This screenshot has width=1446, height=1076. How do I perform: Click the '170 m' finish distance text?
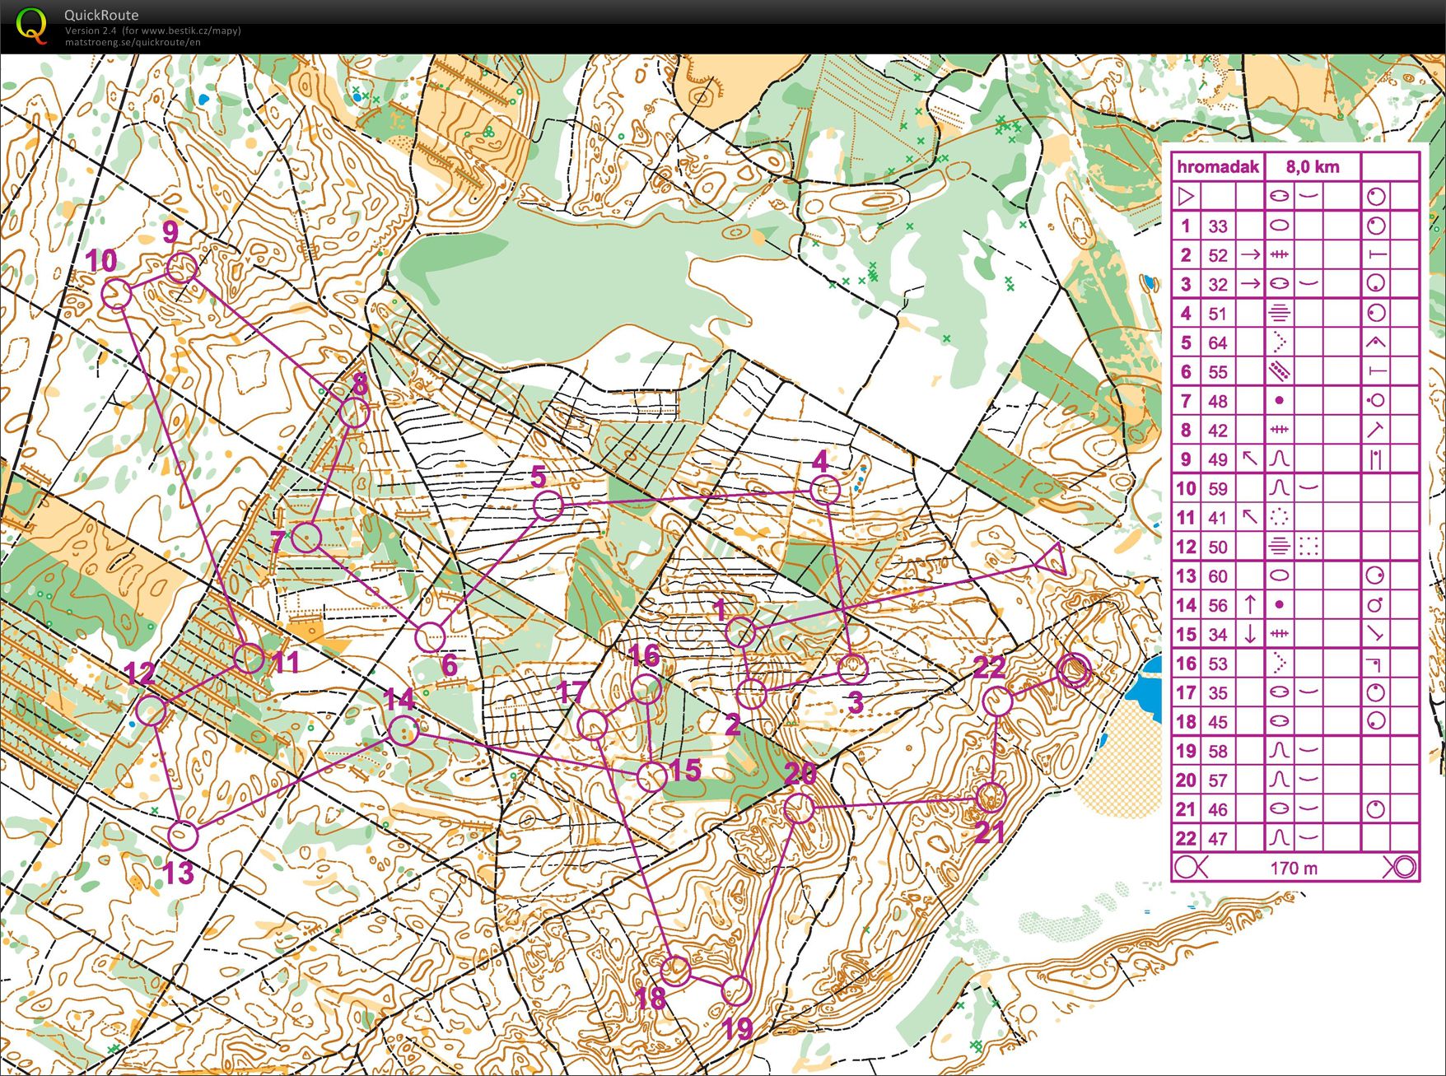coord(1294,868)
